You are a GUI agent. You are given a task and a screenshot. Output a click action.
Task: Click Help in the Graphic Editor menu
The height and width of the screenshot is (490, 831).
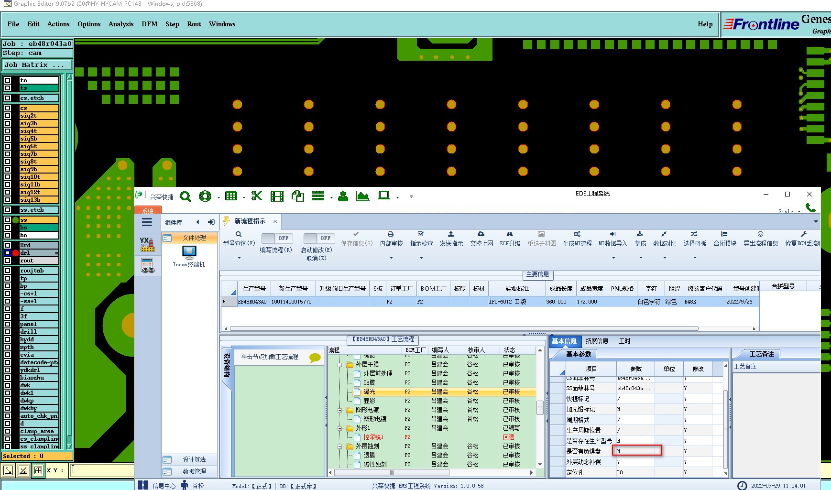pyautogui.click(x=705, y=24)
